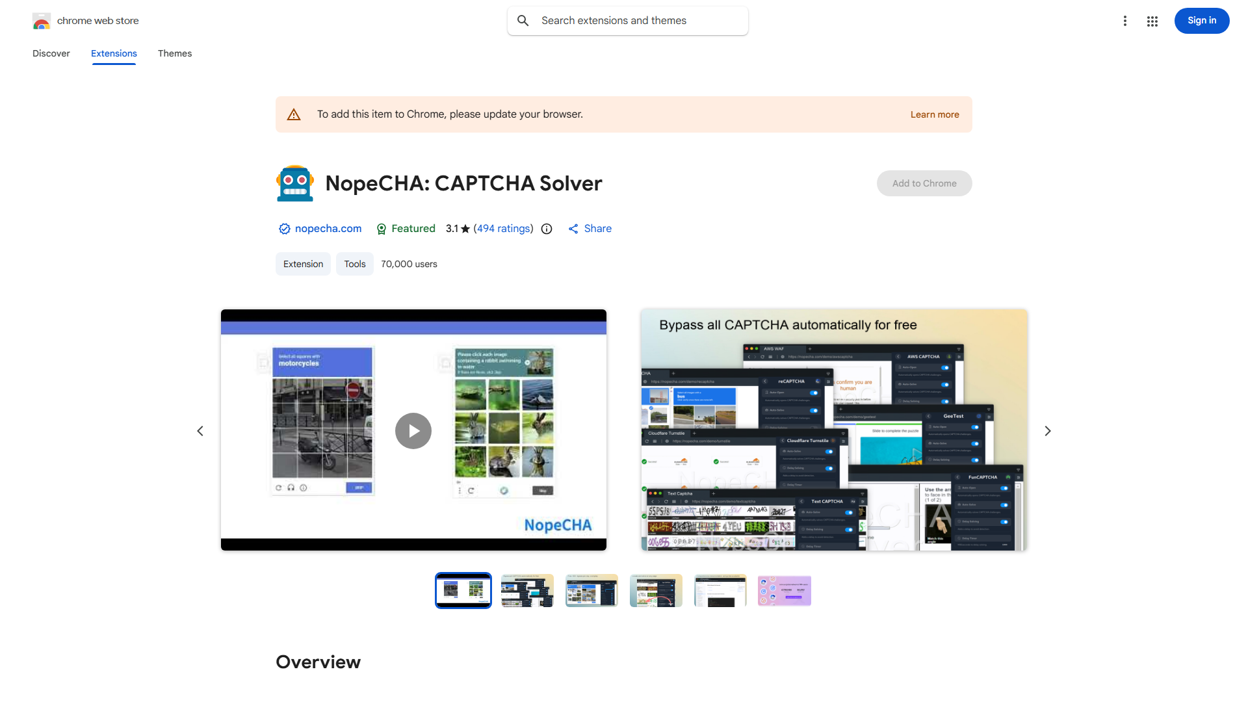This screenshot has width=1248, height=702.
Task: Click the Featured badge icon
Action: tap(382, 229)
